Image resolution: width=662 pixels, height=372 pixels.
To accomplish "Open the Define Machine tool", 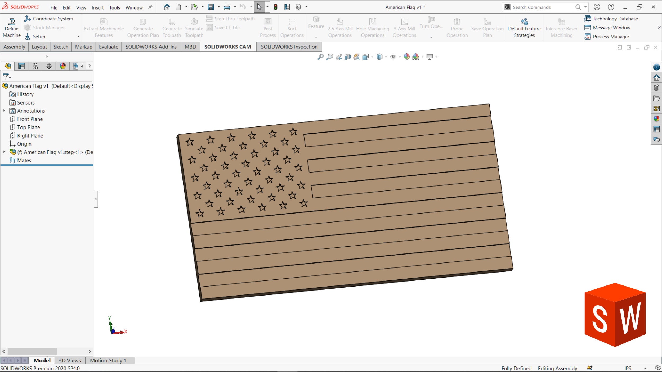I will 11,26.
